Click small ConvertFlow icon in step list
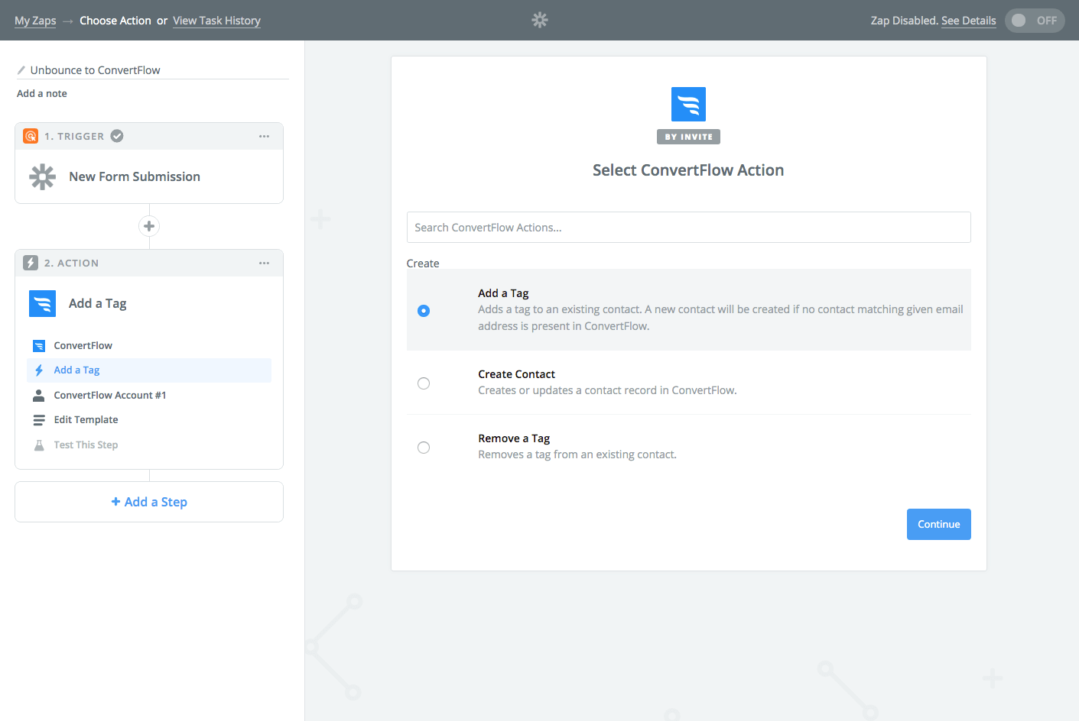1079x721 pixels. tap(39, 346)
